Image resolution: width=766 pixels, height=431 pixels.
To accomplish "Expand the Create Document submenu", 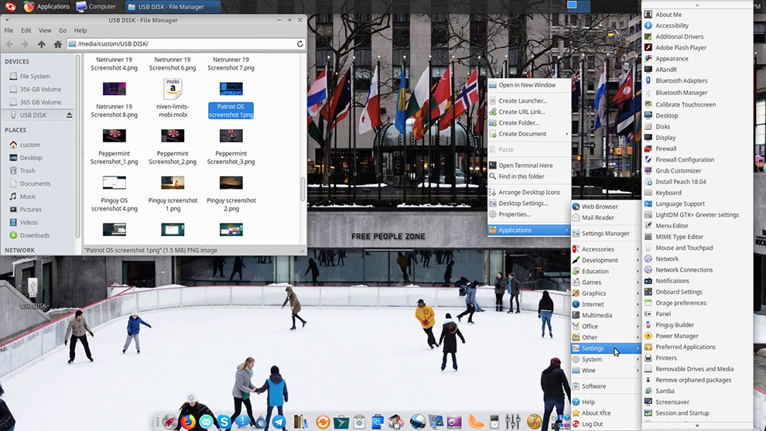I will coord(529,134).
